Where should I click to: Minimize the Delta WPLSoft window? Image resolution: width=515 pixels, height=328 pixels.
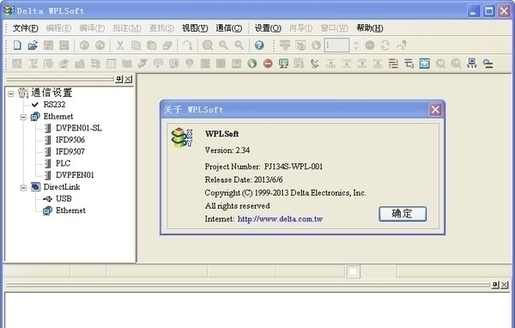pos(473,11)
